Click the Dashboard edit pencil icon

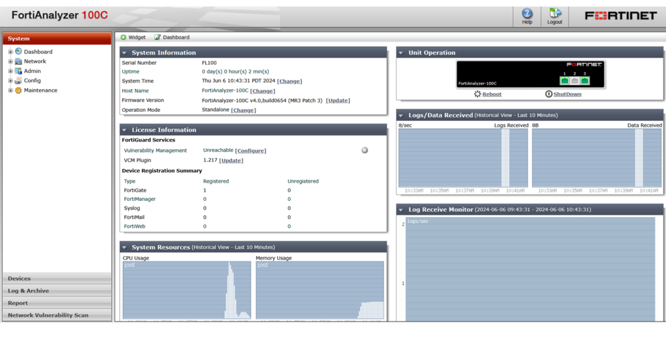(x=157, y=37)
